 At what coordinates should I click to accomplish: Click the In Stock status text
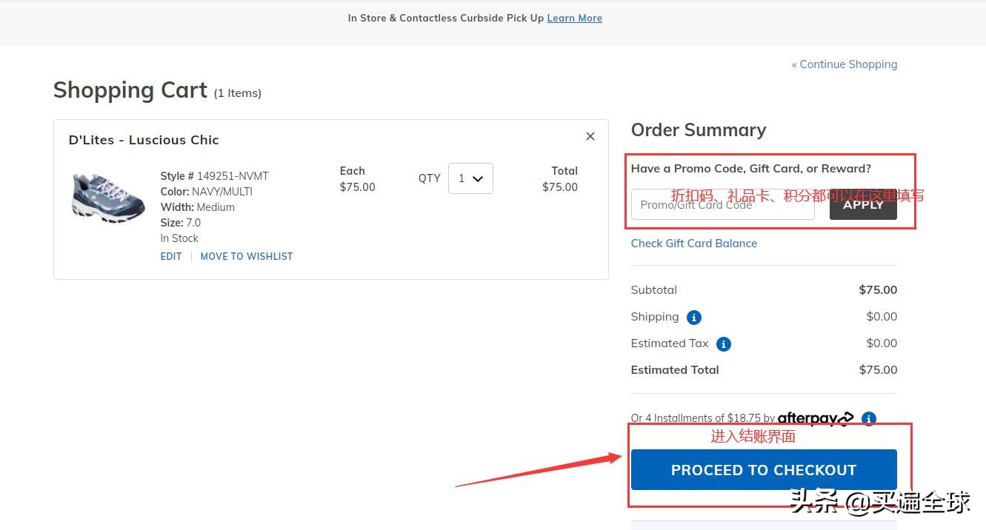tap(179, 238)
